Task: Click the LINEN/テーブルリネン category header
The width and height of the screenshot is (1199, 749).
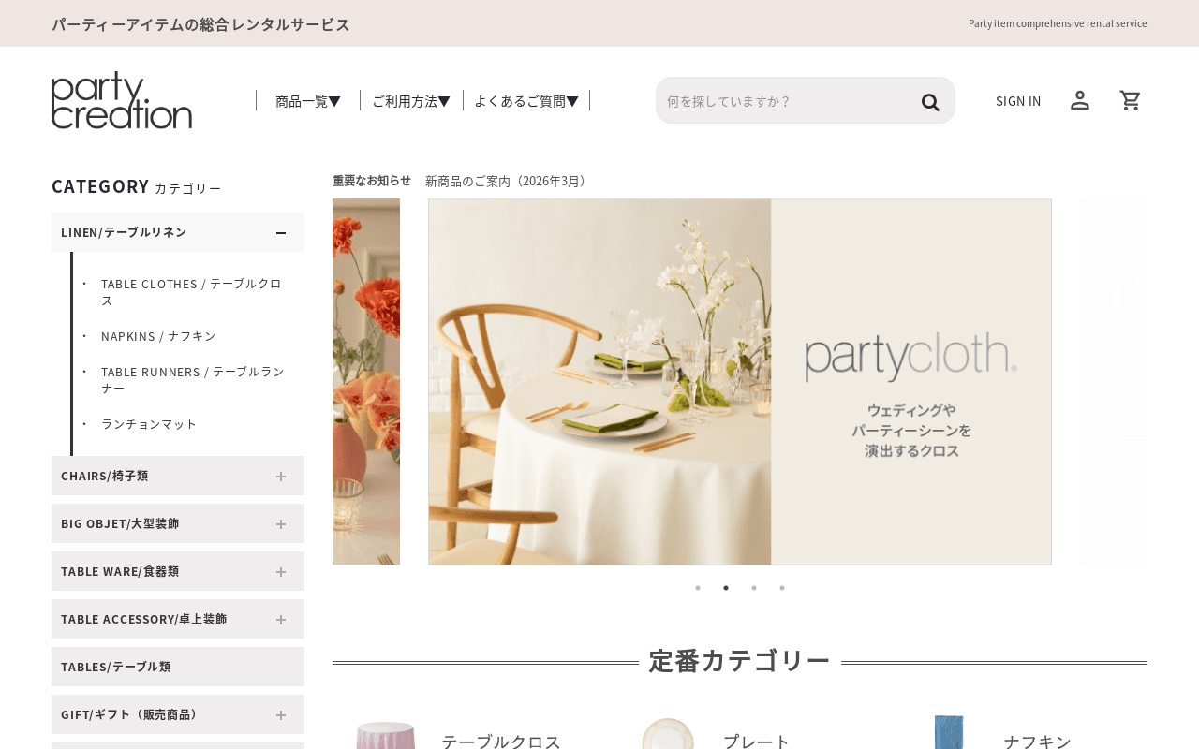Action: click(x=178, y=232)
